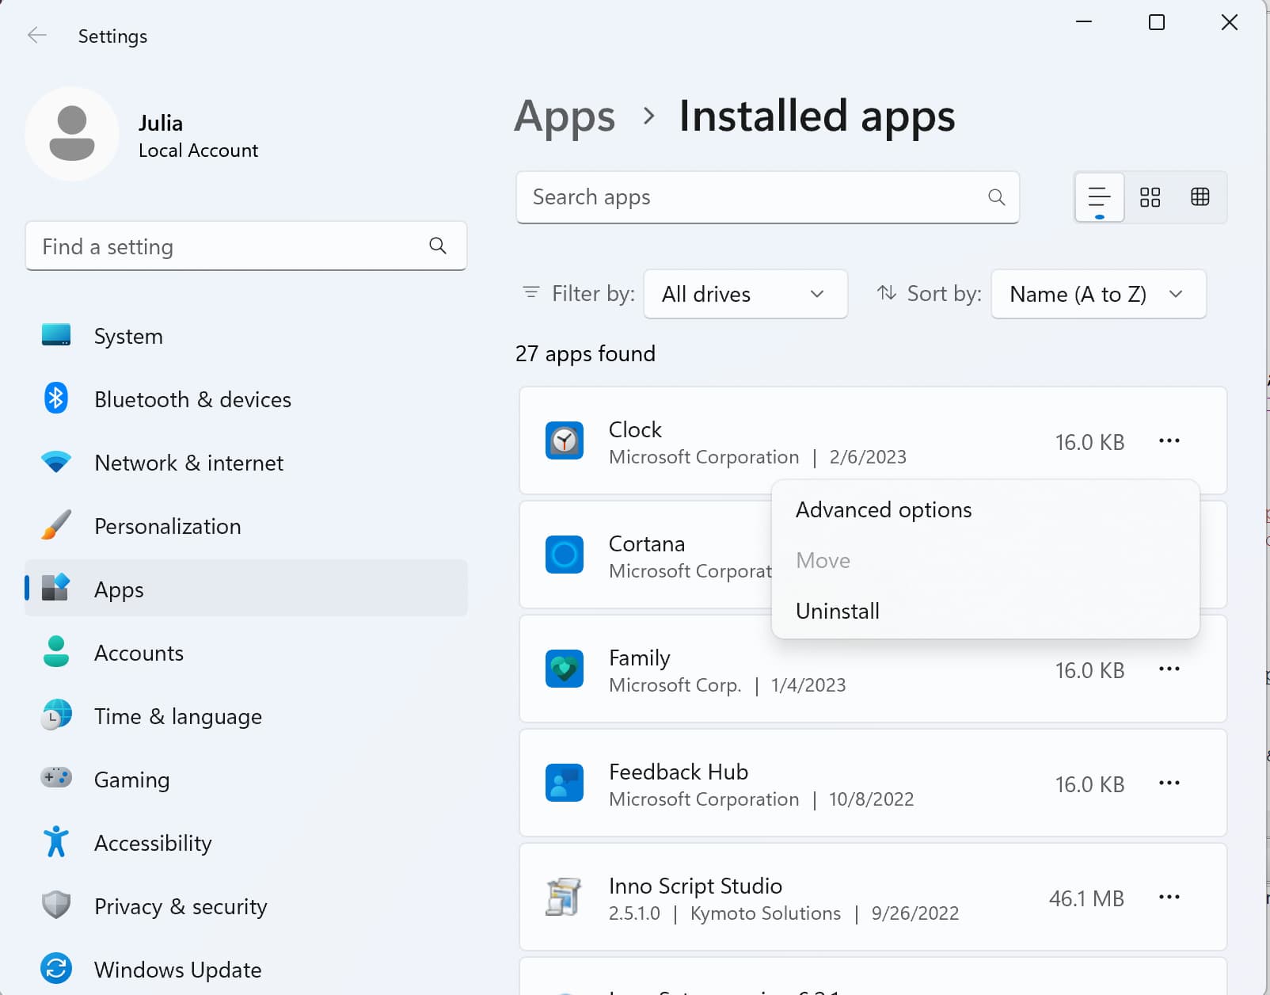Select Uninstall in the context menu
The height and width of the screenshot is (995, 1270).
pos(838,612)
